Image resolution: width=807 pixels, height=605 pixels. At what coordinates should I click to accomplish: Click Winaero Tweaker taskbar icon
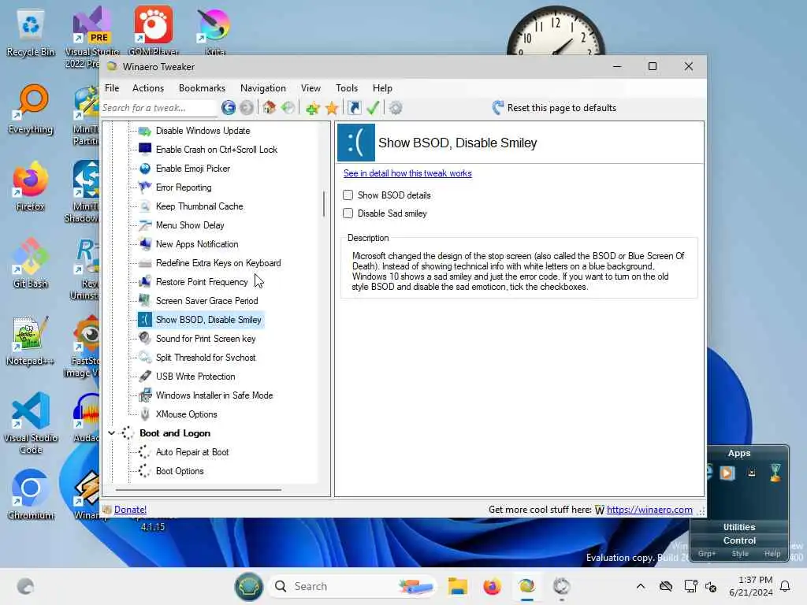coord(526,586)
